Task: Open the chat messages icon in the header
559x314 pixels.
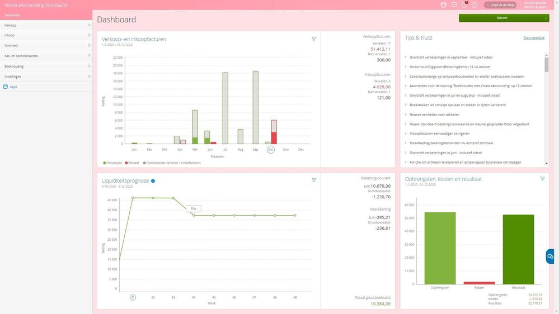Action: (x=454, y=5)
